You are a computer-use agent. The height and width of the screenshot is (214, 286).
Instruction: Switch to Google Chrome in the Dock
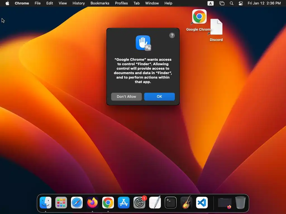(x=108, y=202)
